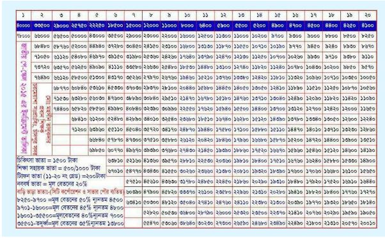Click the ৭১০৫০ cell
Screen dimensions: 385x238
(42, 57)
